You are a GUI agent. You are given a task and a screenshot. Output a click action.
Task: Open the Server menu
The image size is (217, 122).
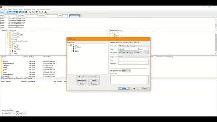21,9
